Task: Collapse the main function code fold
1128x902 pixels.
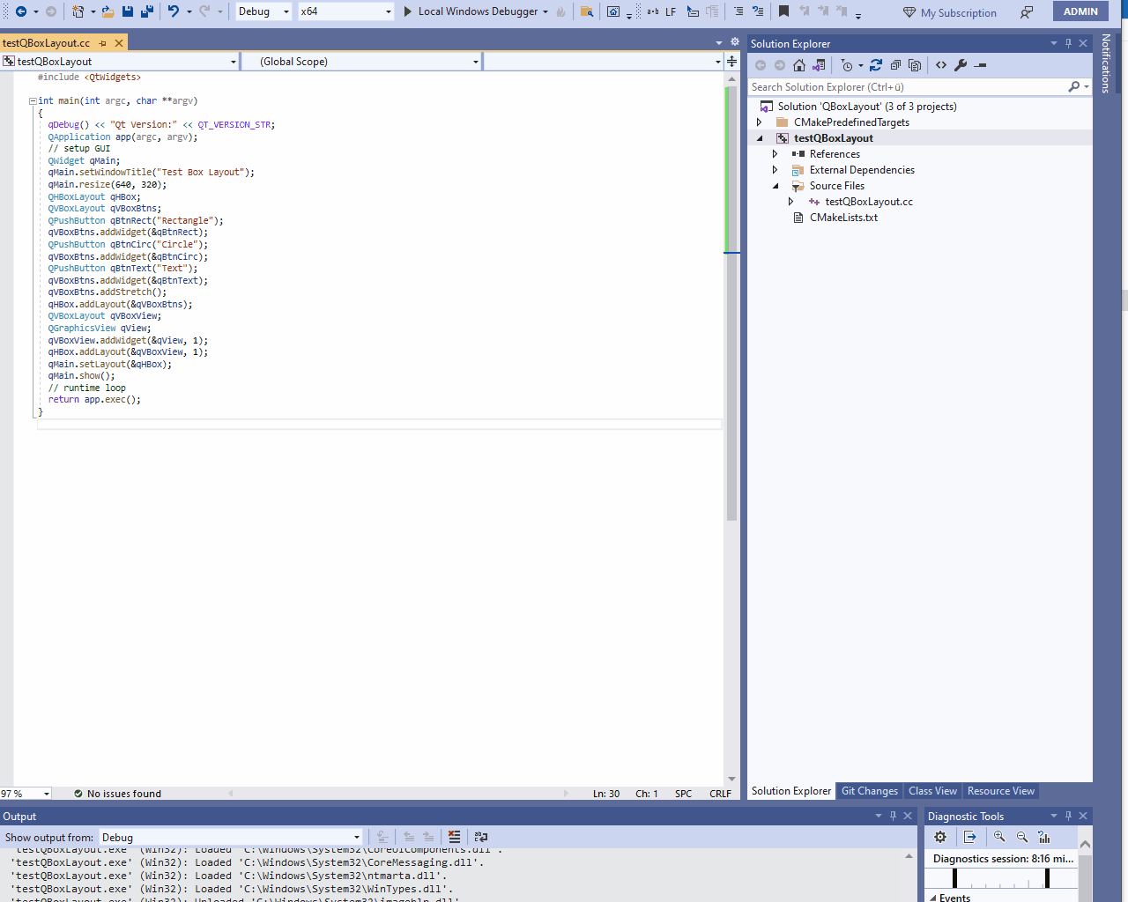Action: click(33, 101)
